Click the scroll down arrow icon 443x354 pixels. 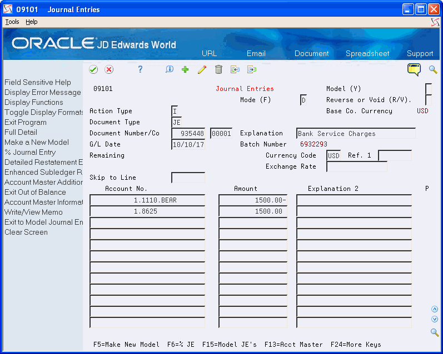tap(435, 319)
